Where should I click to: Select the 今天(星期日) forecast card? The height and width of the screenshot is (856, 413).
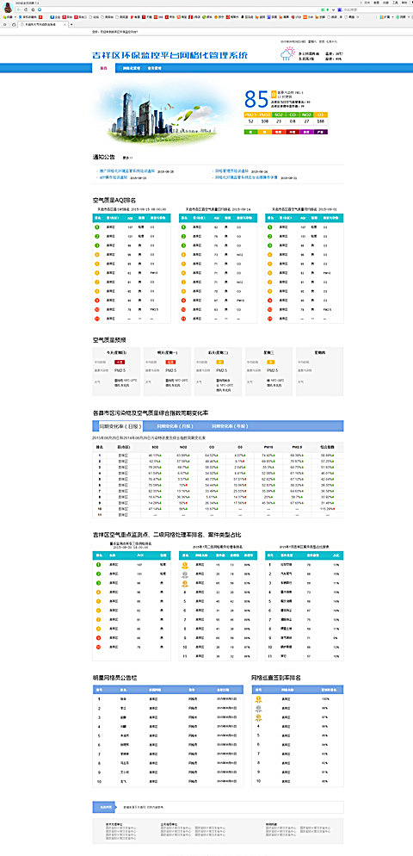coord(116,372)
